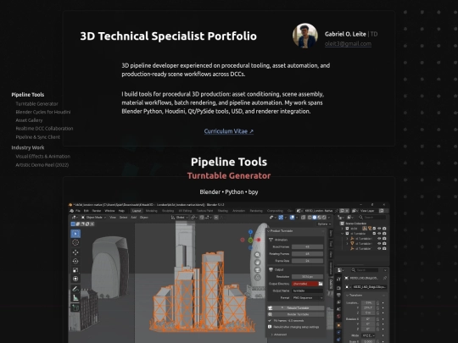Browse folder for Output Directory
The height and width of the screenshot is (343, 458).
[x=321, y=284]
